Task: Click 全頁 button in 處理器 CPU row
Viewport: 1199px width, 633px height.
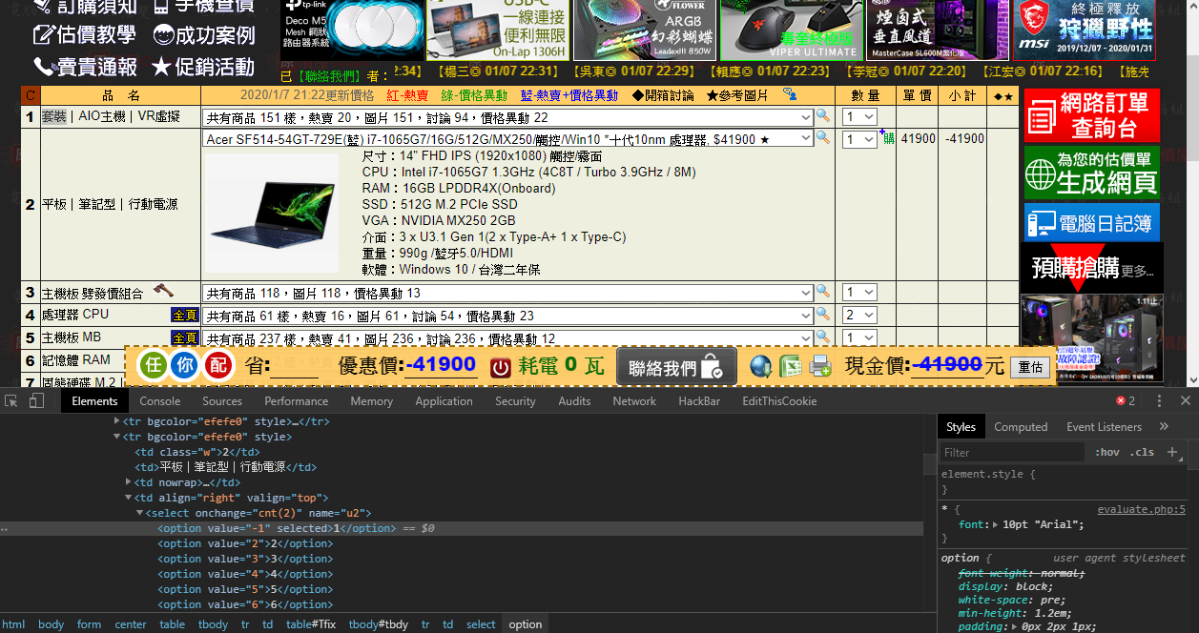Action: (x=185, y=315)
